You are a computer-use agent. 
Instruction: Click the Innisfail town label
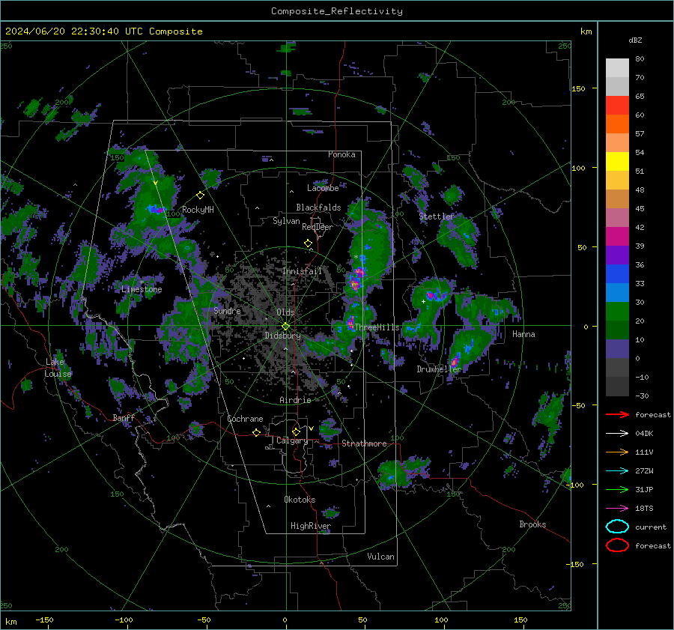pyautogui.click(x=302, y=271)
